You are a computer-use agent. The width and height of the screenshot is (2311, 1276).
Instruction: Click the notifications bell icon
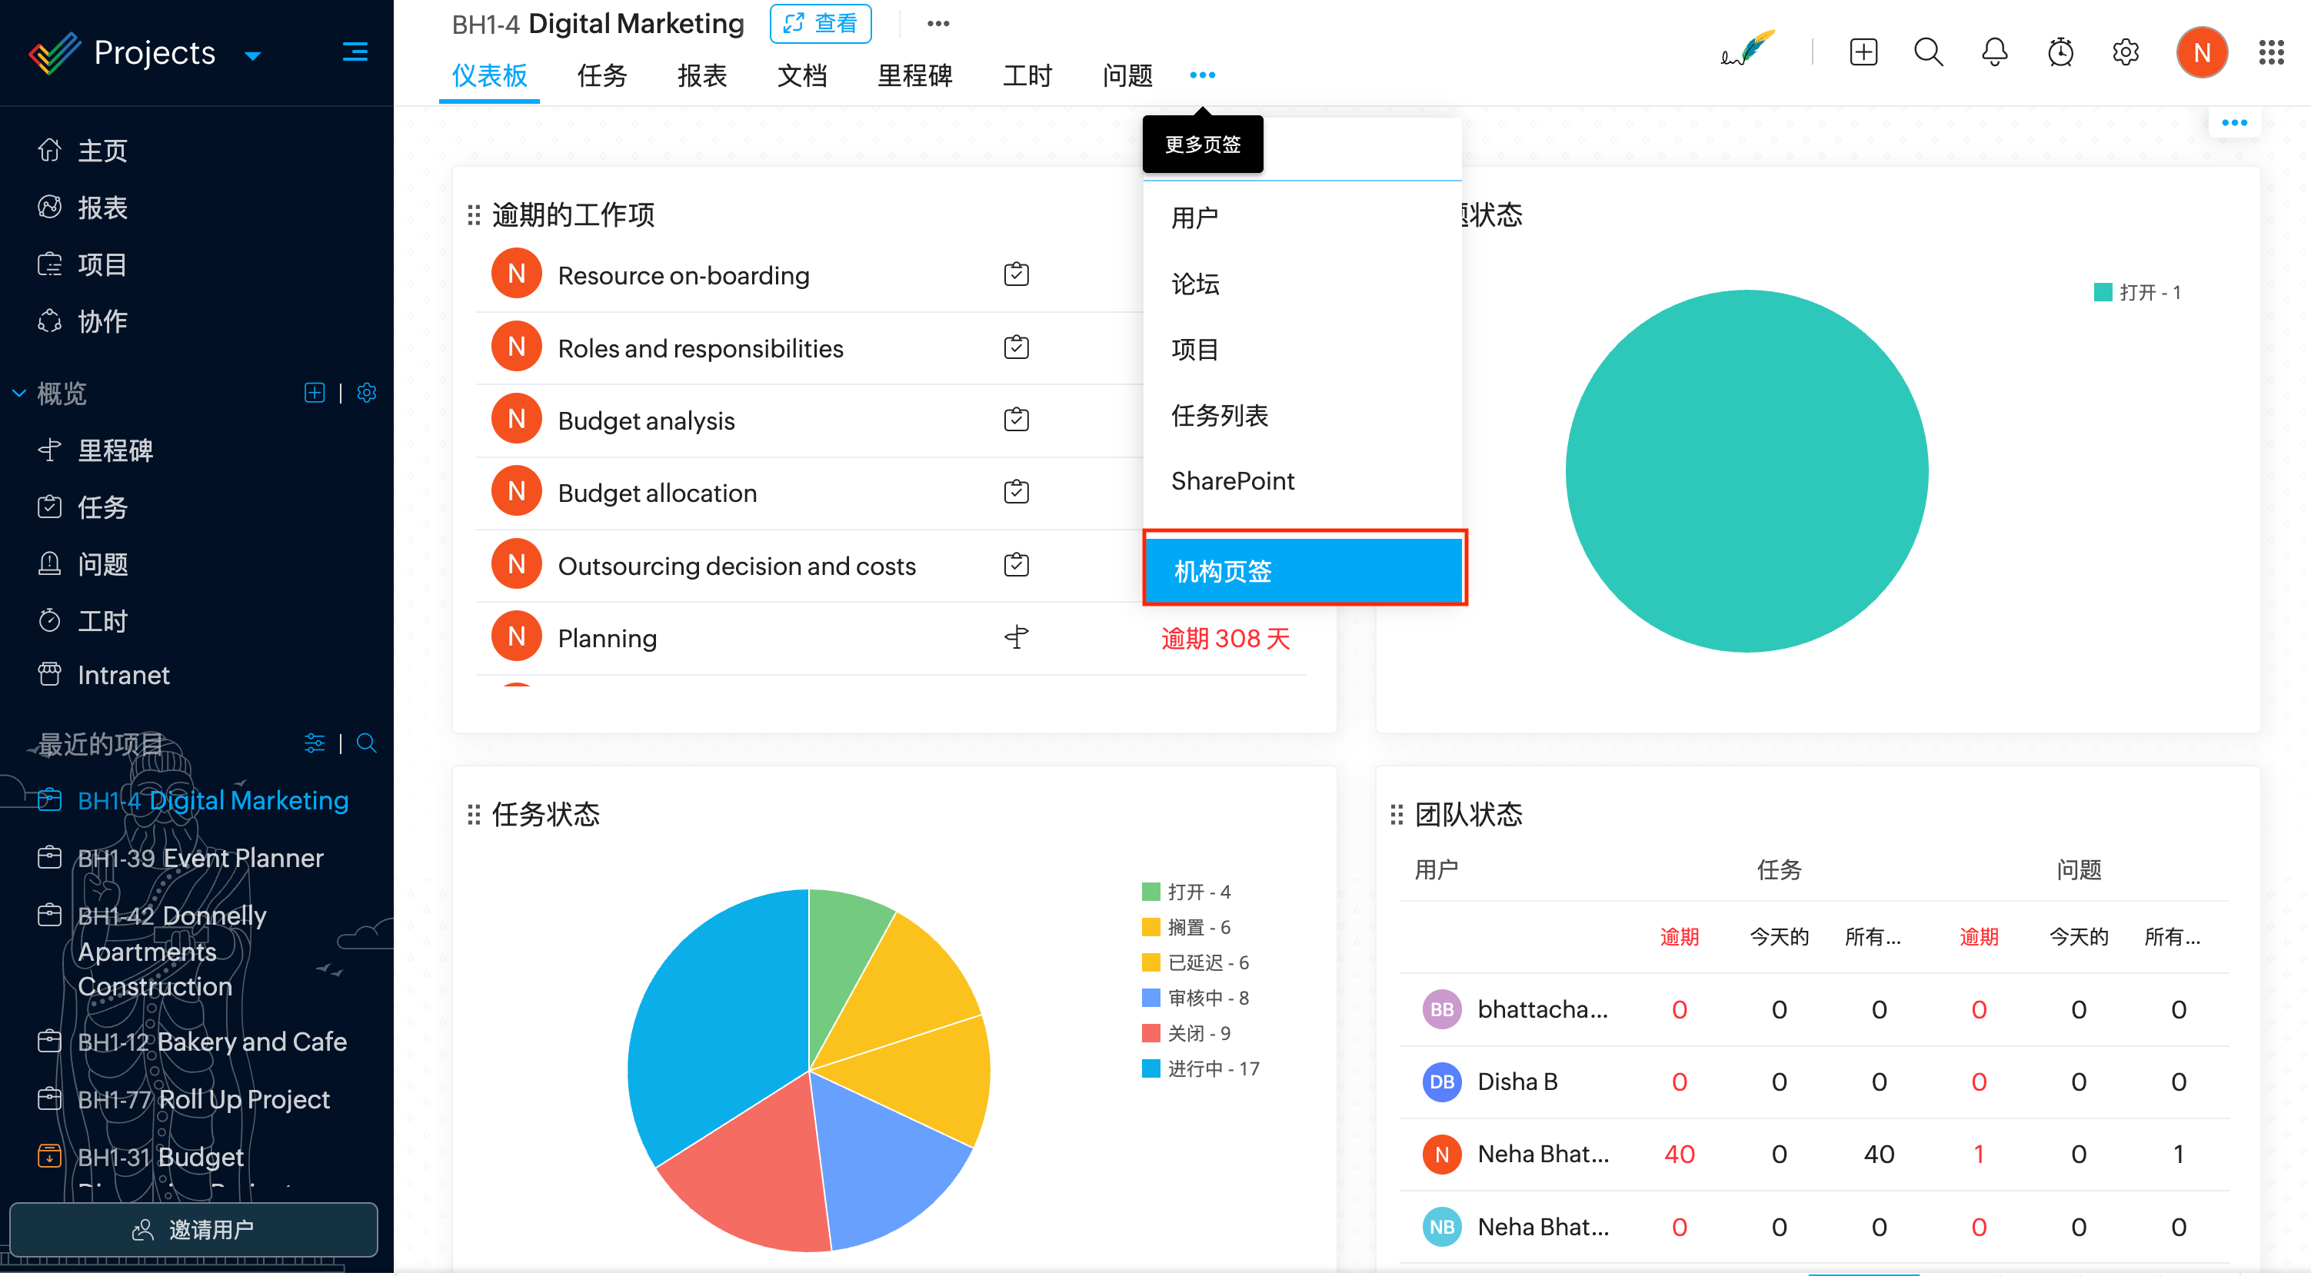[x=1993, y=52]
